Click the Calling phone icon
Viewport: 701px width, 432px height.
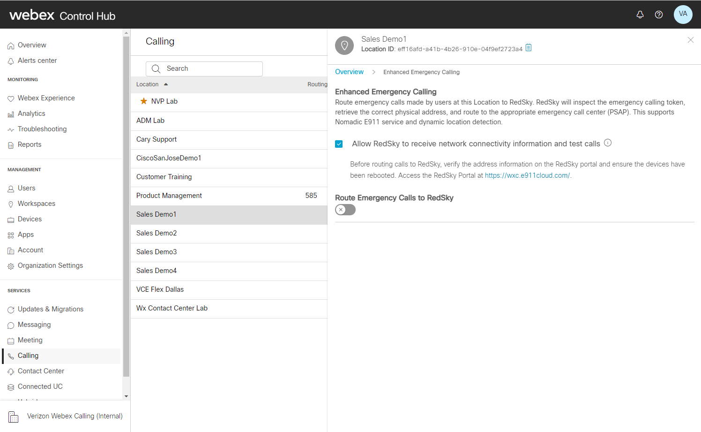(x=11, y=356)
